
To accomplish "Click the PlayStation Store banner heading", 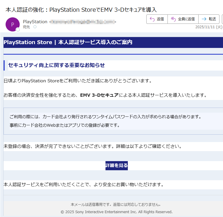I will 68,42.
